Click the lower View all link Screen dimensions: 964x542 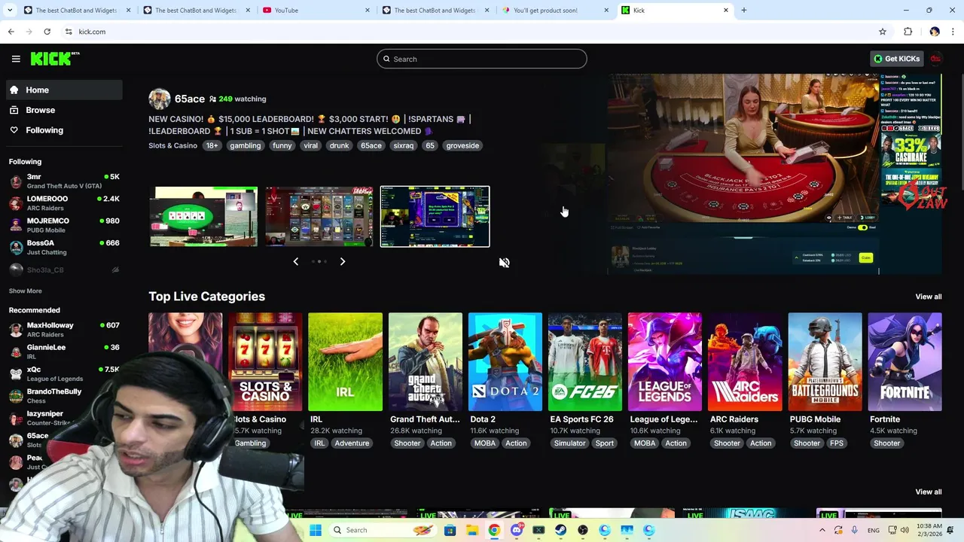928,492
